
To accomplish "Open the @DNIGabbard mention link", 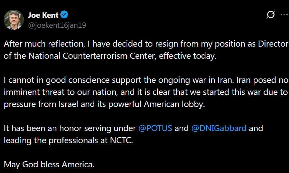I will (x=219, y=128).
